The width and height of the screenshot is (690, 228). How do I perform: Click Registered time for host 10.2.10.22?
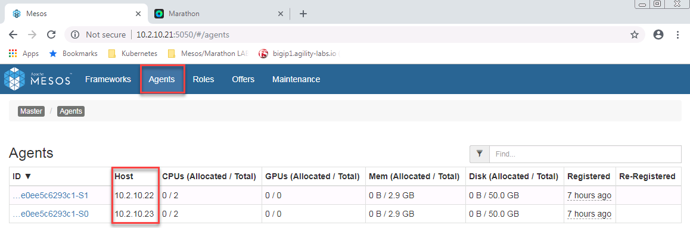589,195
